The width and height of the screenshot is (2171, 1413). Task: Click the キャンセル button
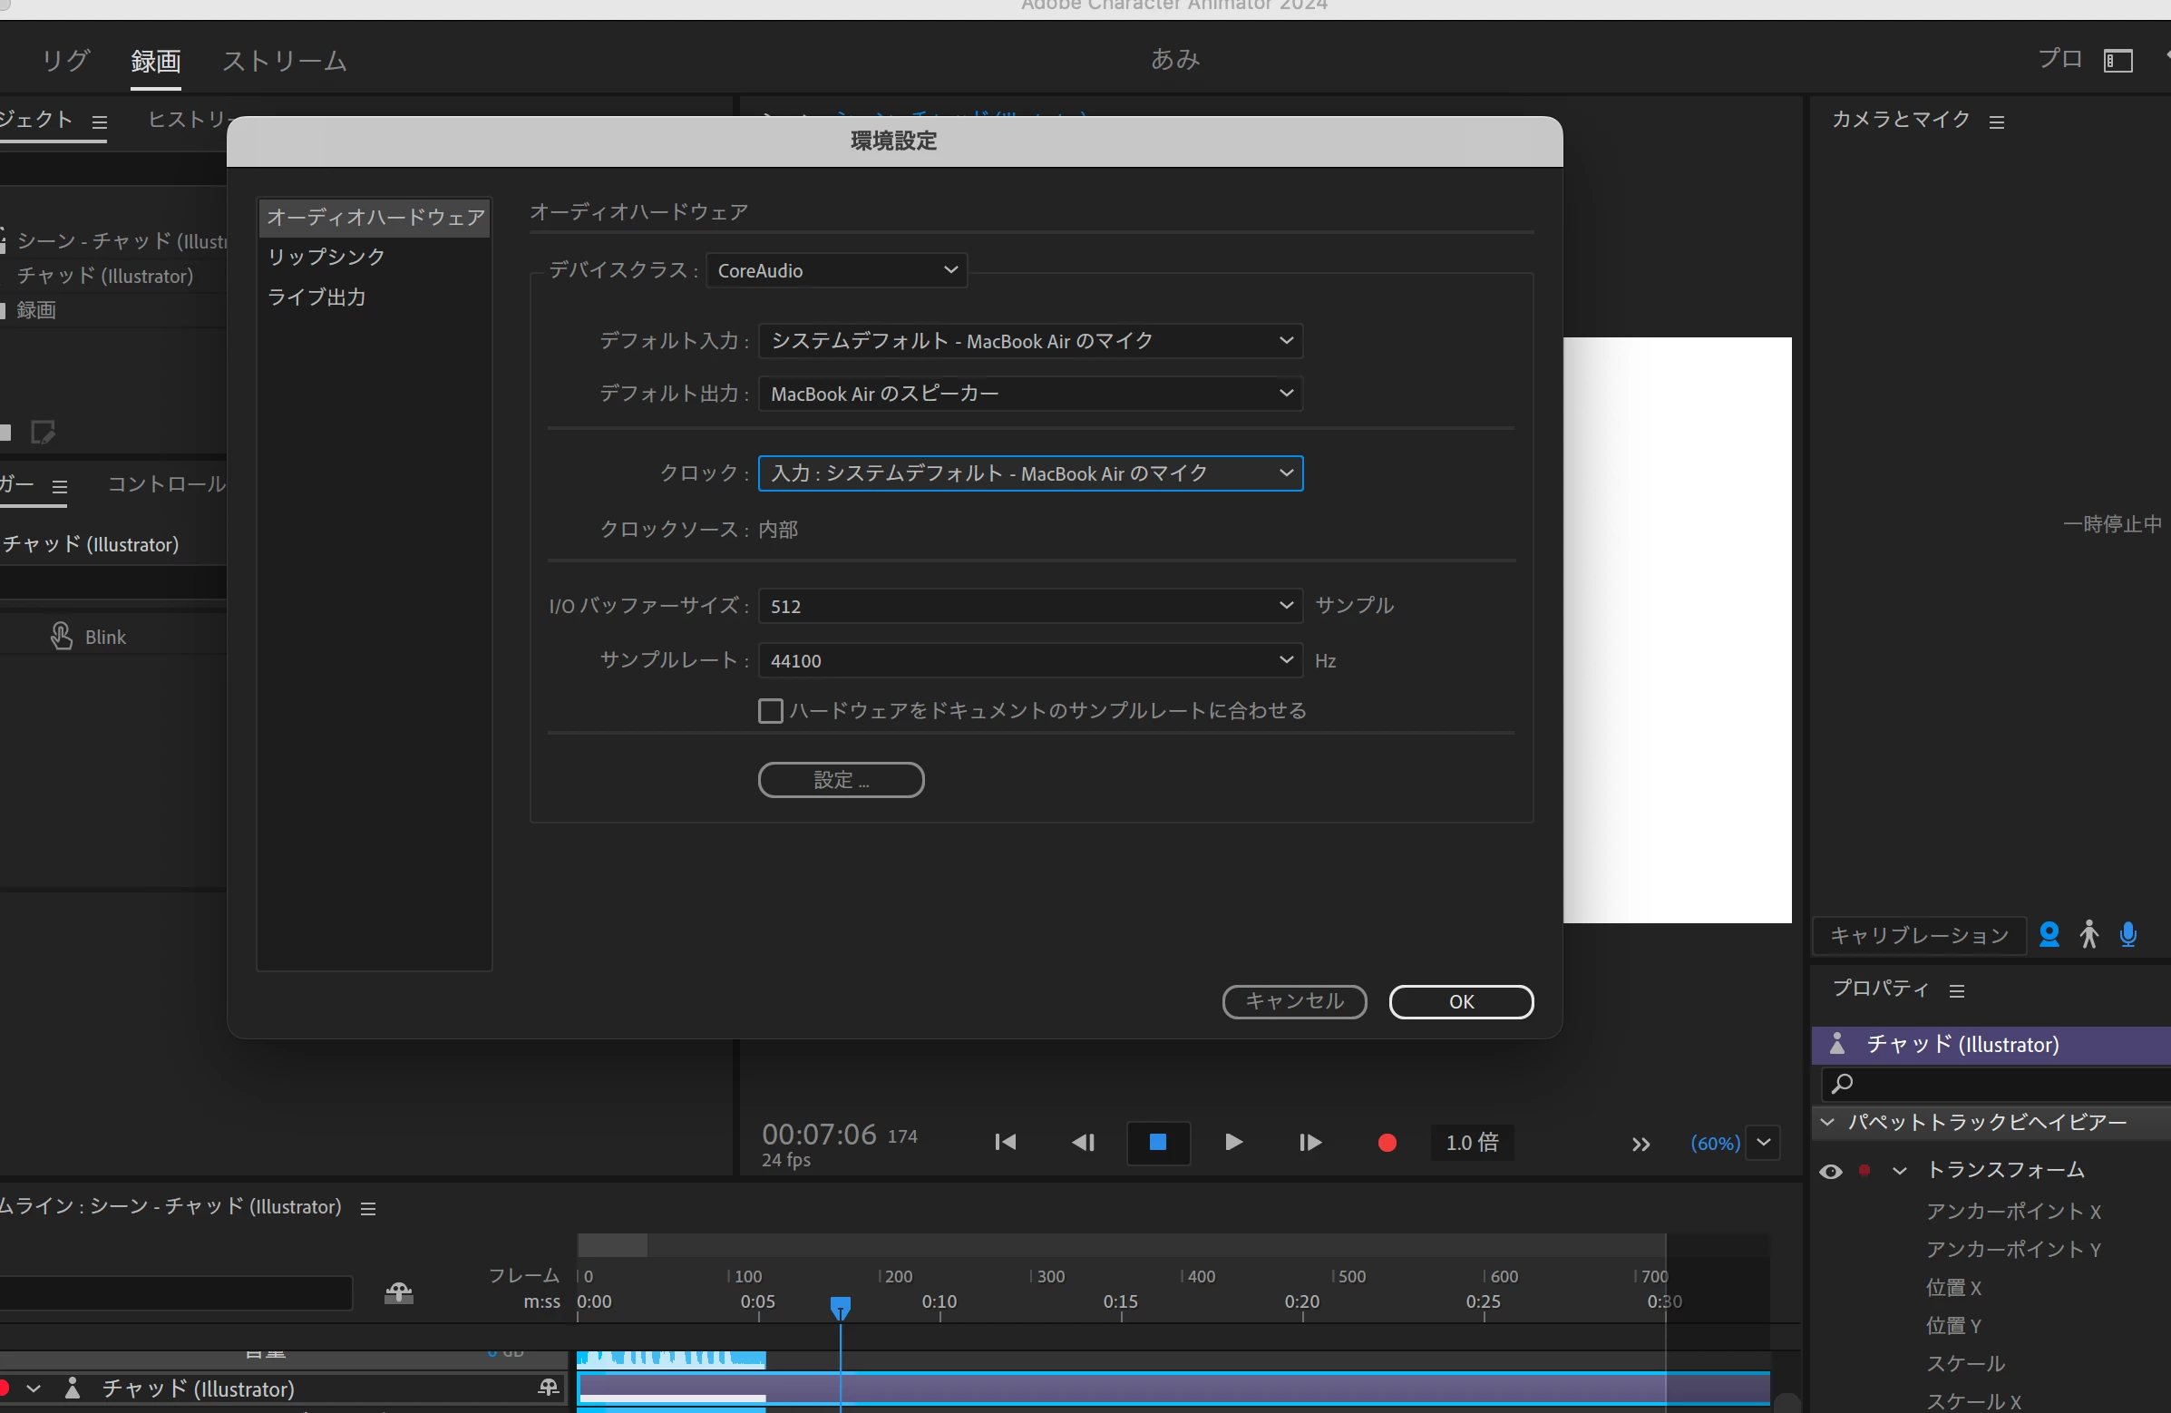1293,1001
